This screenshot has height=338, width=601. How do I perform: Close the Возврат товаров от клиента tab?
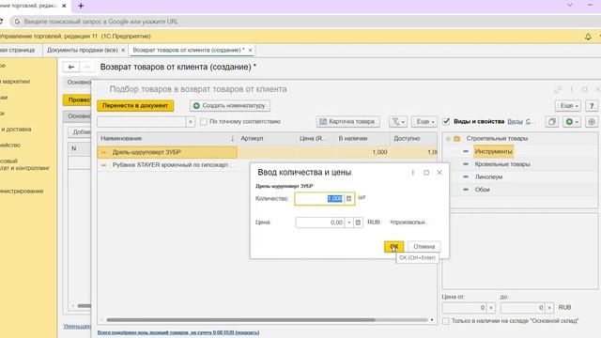click(x=250, y=50)
